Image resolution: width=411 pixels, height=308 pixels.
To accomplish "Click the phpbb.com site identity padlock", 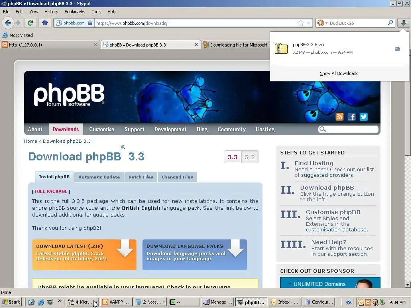I will point(90,23).
